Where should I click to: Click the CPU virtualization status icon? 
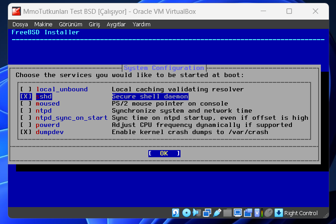(x=258, y=213)
